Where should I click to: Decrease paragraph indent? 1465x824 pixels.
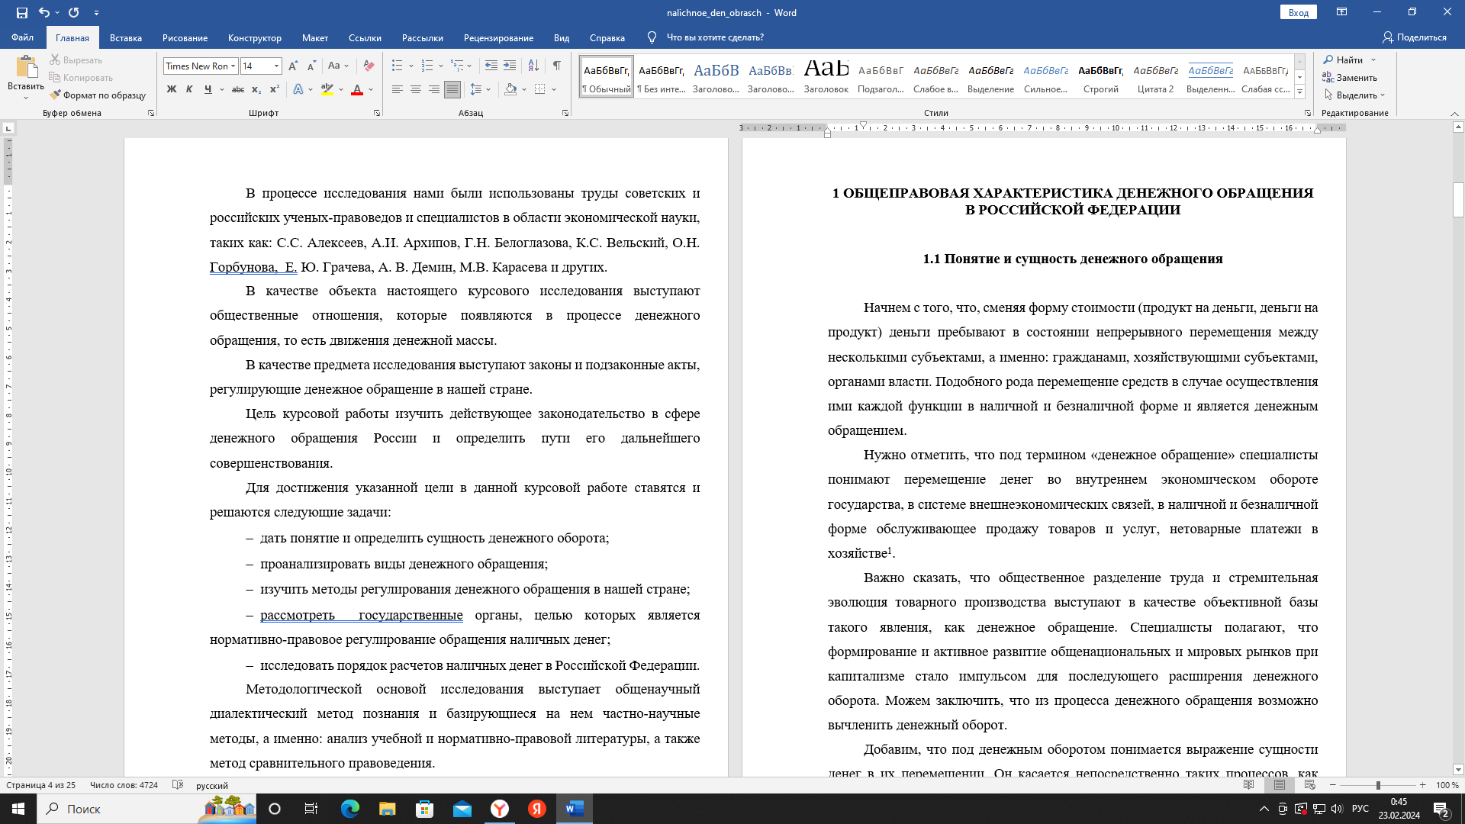point(491,66)
